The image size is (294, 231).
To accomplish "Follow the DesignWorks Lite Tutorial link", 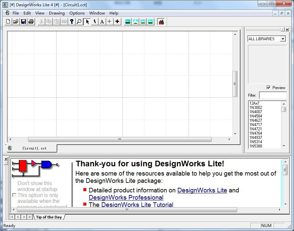I will [x=137, y=205].
